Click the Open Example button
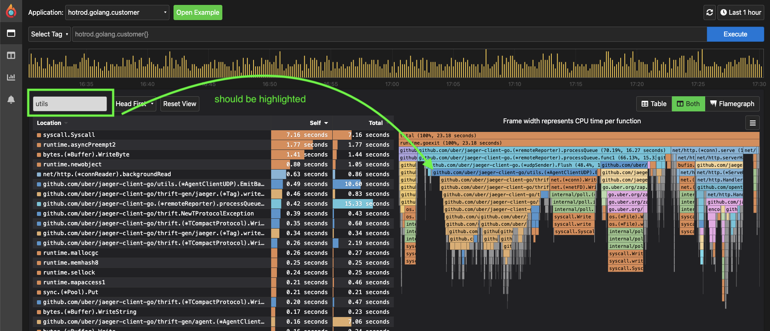 tap(198, 12)
